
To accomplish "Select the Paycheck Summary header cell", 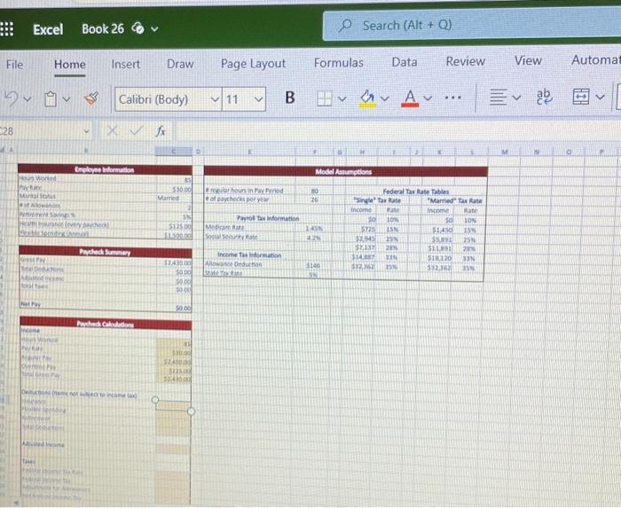I will coord(105,252).
